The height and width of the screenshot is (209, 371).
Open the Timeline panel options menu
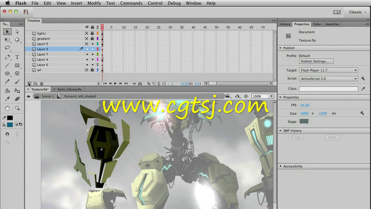click(273, 20)
